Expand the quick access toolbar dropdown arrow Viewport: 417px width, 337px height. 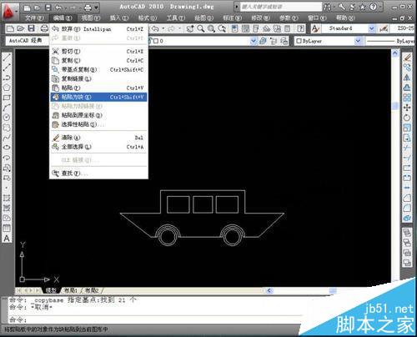tap(96, 8)
